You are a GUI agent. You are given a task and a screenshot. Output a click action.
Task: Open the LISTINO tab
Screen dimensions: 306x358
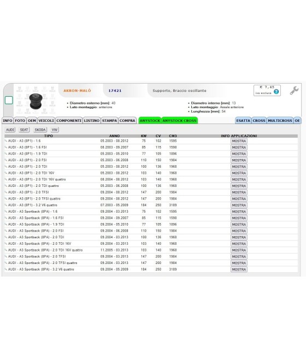click(91, 121)
